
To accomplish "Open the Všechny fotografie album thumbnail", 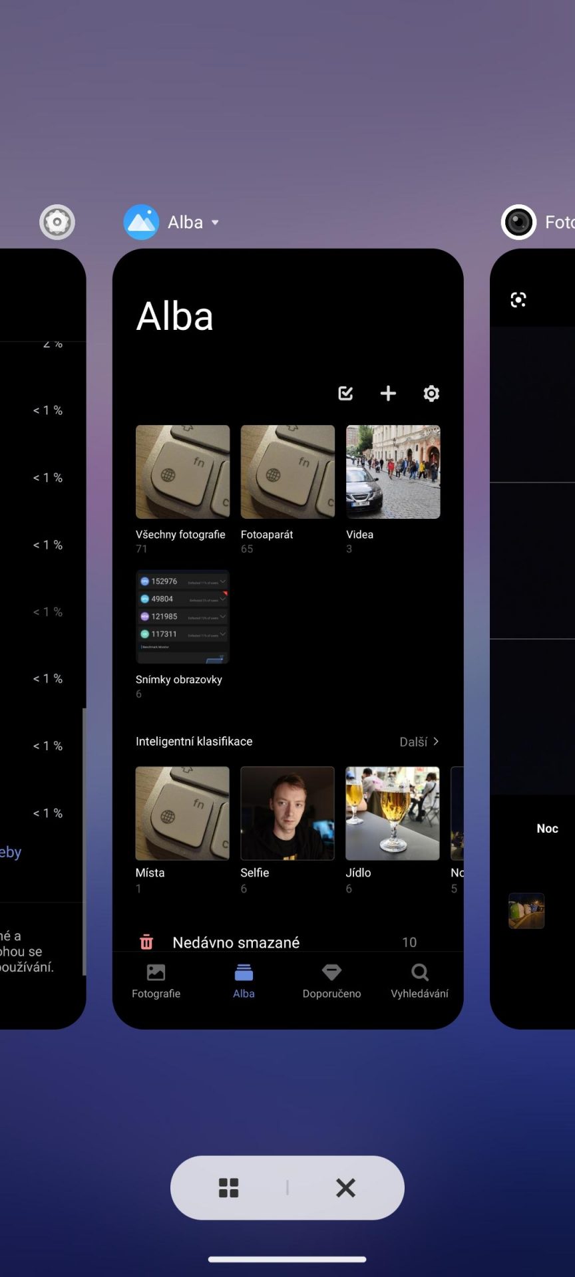I will tap(182, 472).
